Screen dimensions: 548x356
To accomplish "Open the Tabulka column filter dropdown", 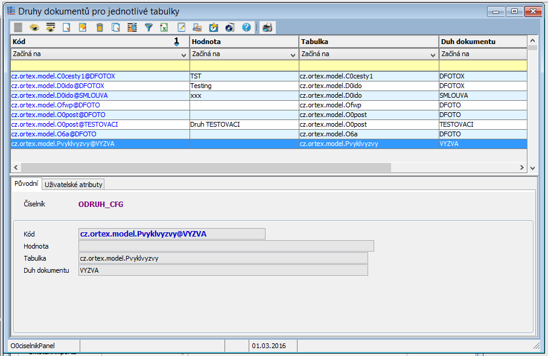I will [x=433, y=54].
